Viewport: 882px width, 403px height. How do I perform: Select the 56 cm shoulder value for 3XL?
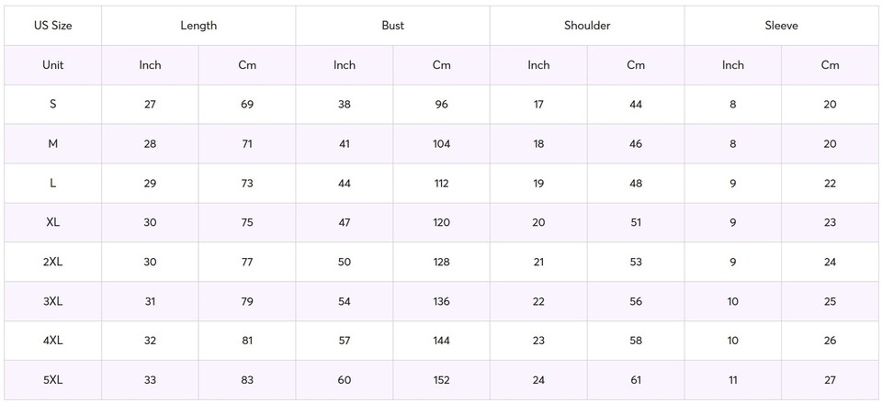pyautogui.click(x=636, y=302)
